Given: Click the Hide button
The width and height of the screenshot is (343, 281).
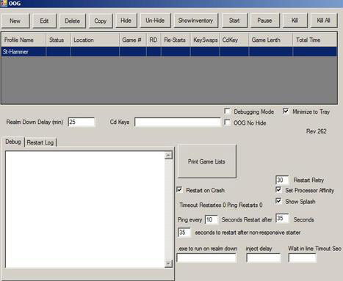Looking at the screenshot, I should (x=126, y=21).
